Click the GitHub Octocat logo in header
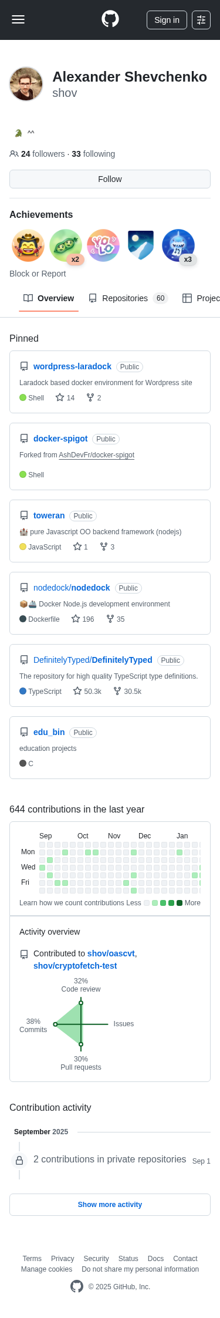This screenshot has height=1318, width=220. [110, 19]
